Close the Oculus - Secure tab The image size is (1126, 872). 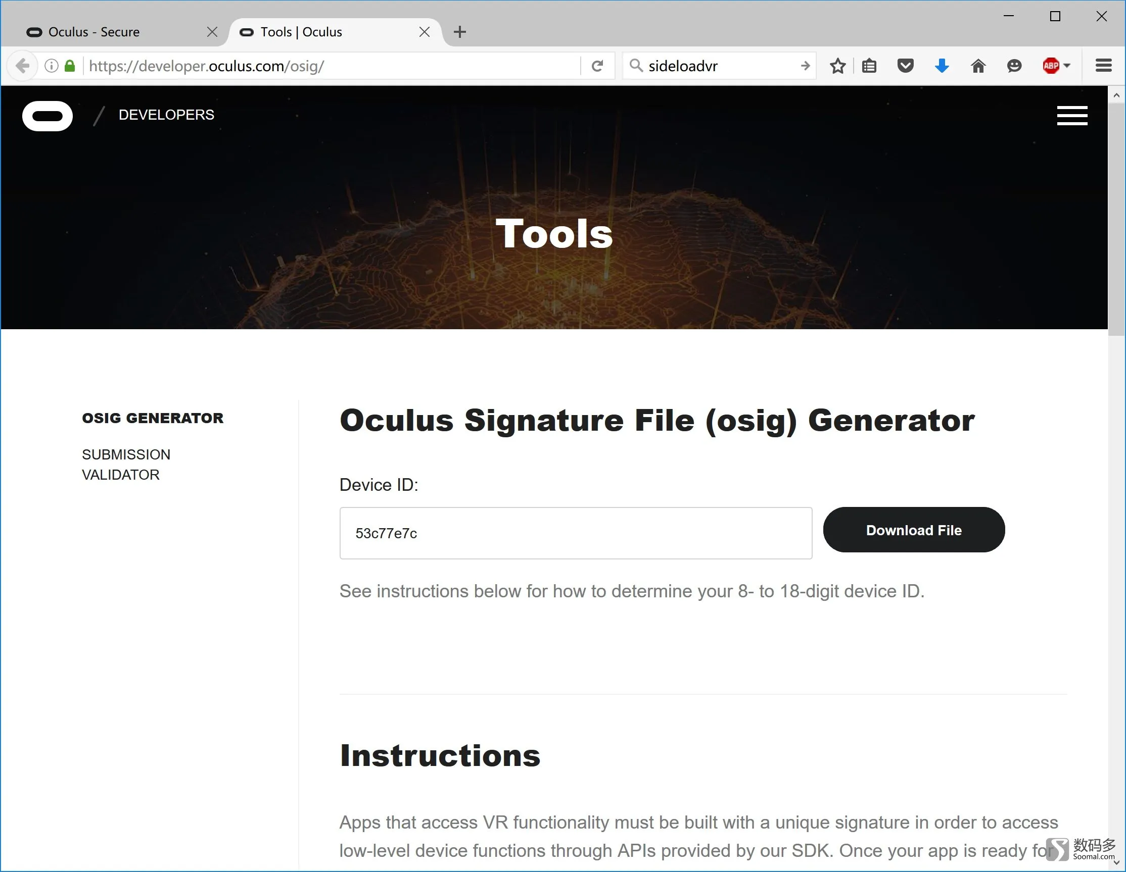(x=212, y=32)
